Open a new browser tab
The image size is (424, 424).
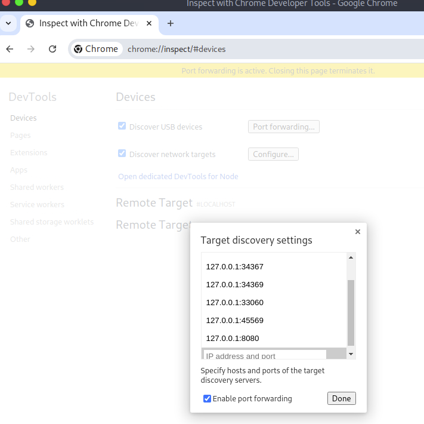(171, 23)
